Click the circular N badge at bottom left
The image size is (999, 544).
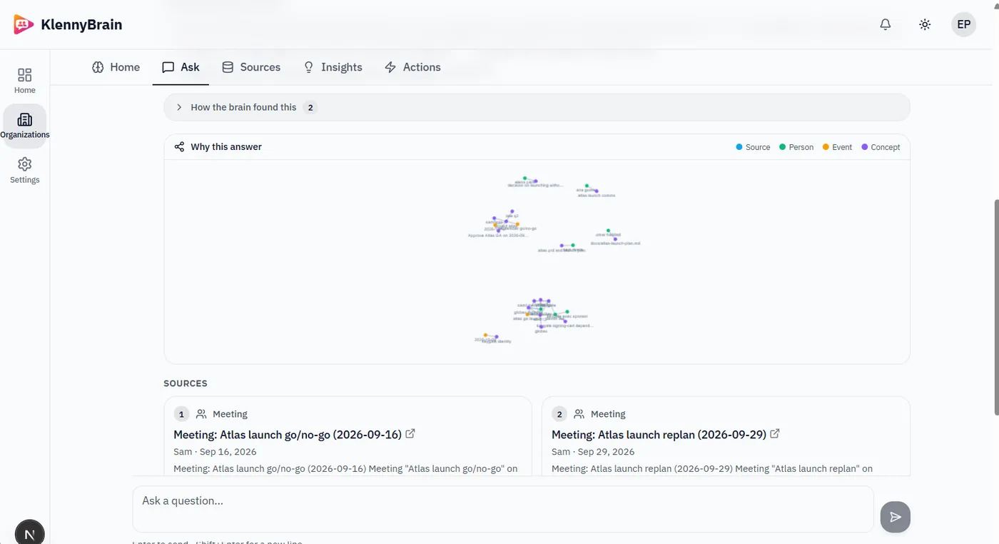pos(29,533)
